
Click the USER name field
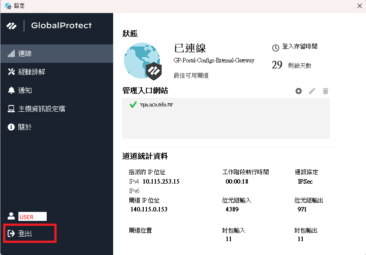[x=32, y=217]
